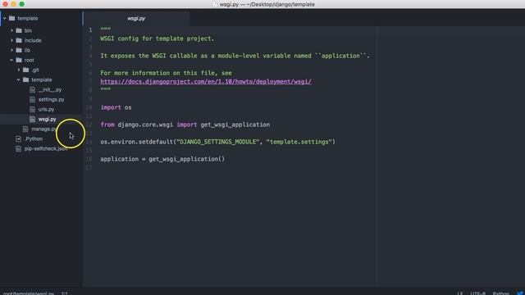Viewport: 525px width, 295px height.
Task: Place cursor on "import os" line
Action: (116, 107)
